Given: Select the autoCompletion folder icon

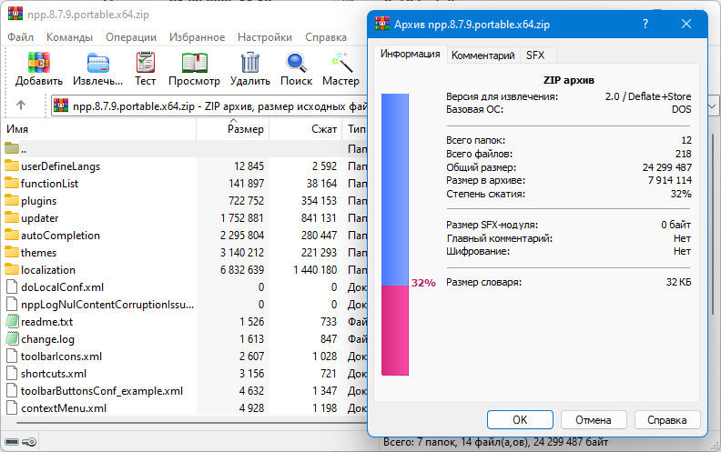Looking at the screenshot, I should [12, 236].
